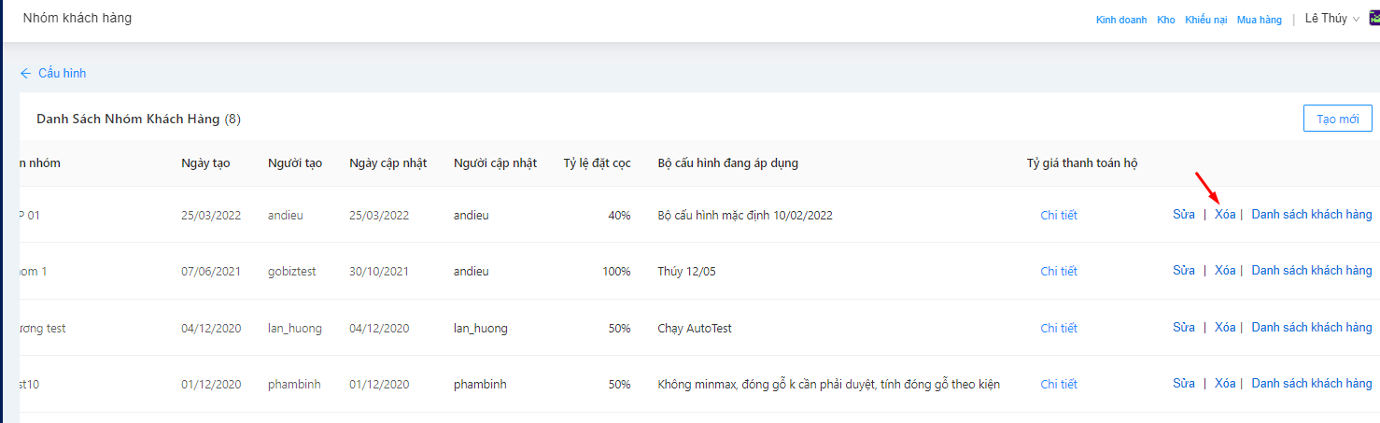
Task: Go to the Kho menu item
Action: (1165, 20)
